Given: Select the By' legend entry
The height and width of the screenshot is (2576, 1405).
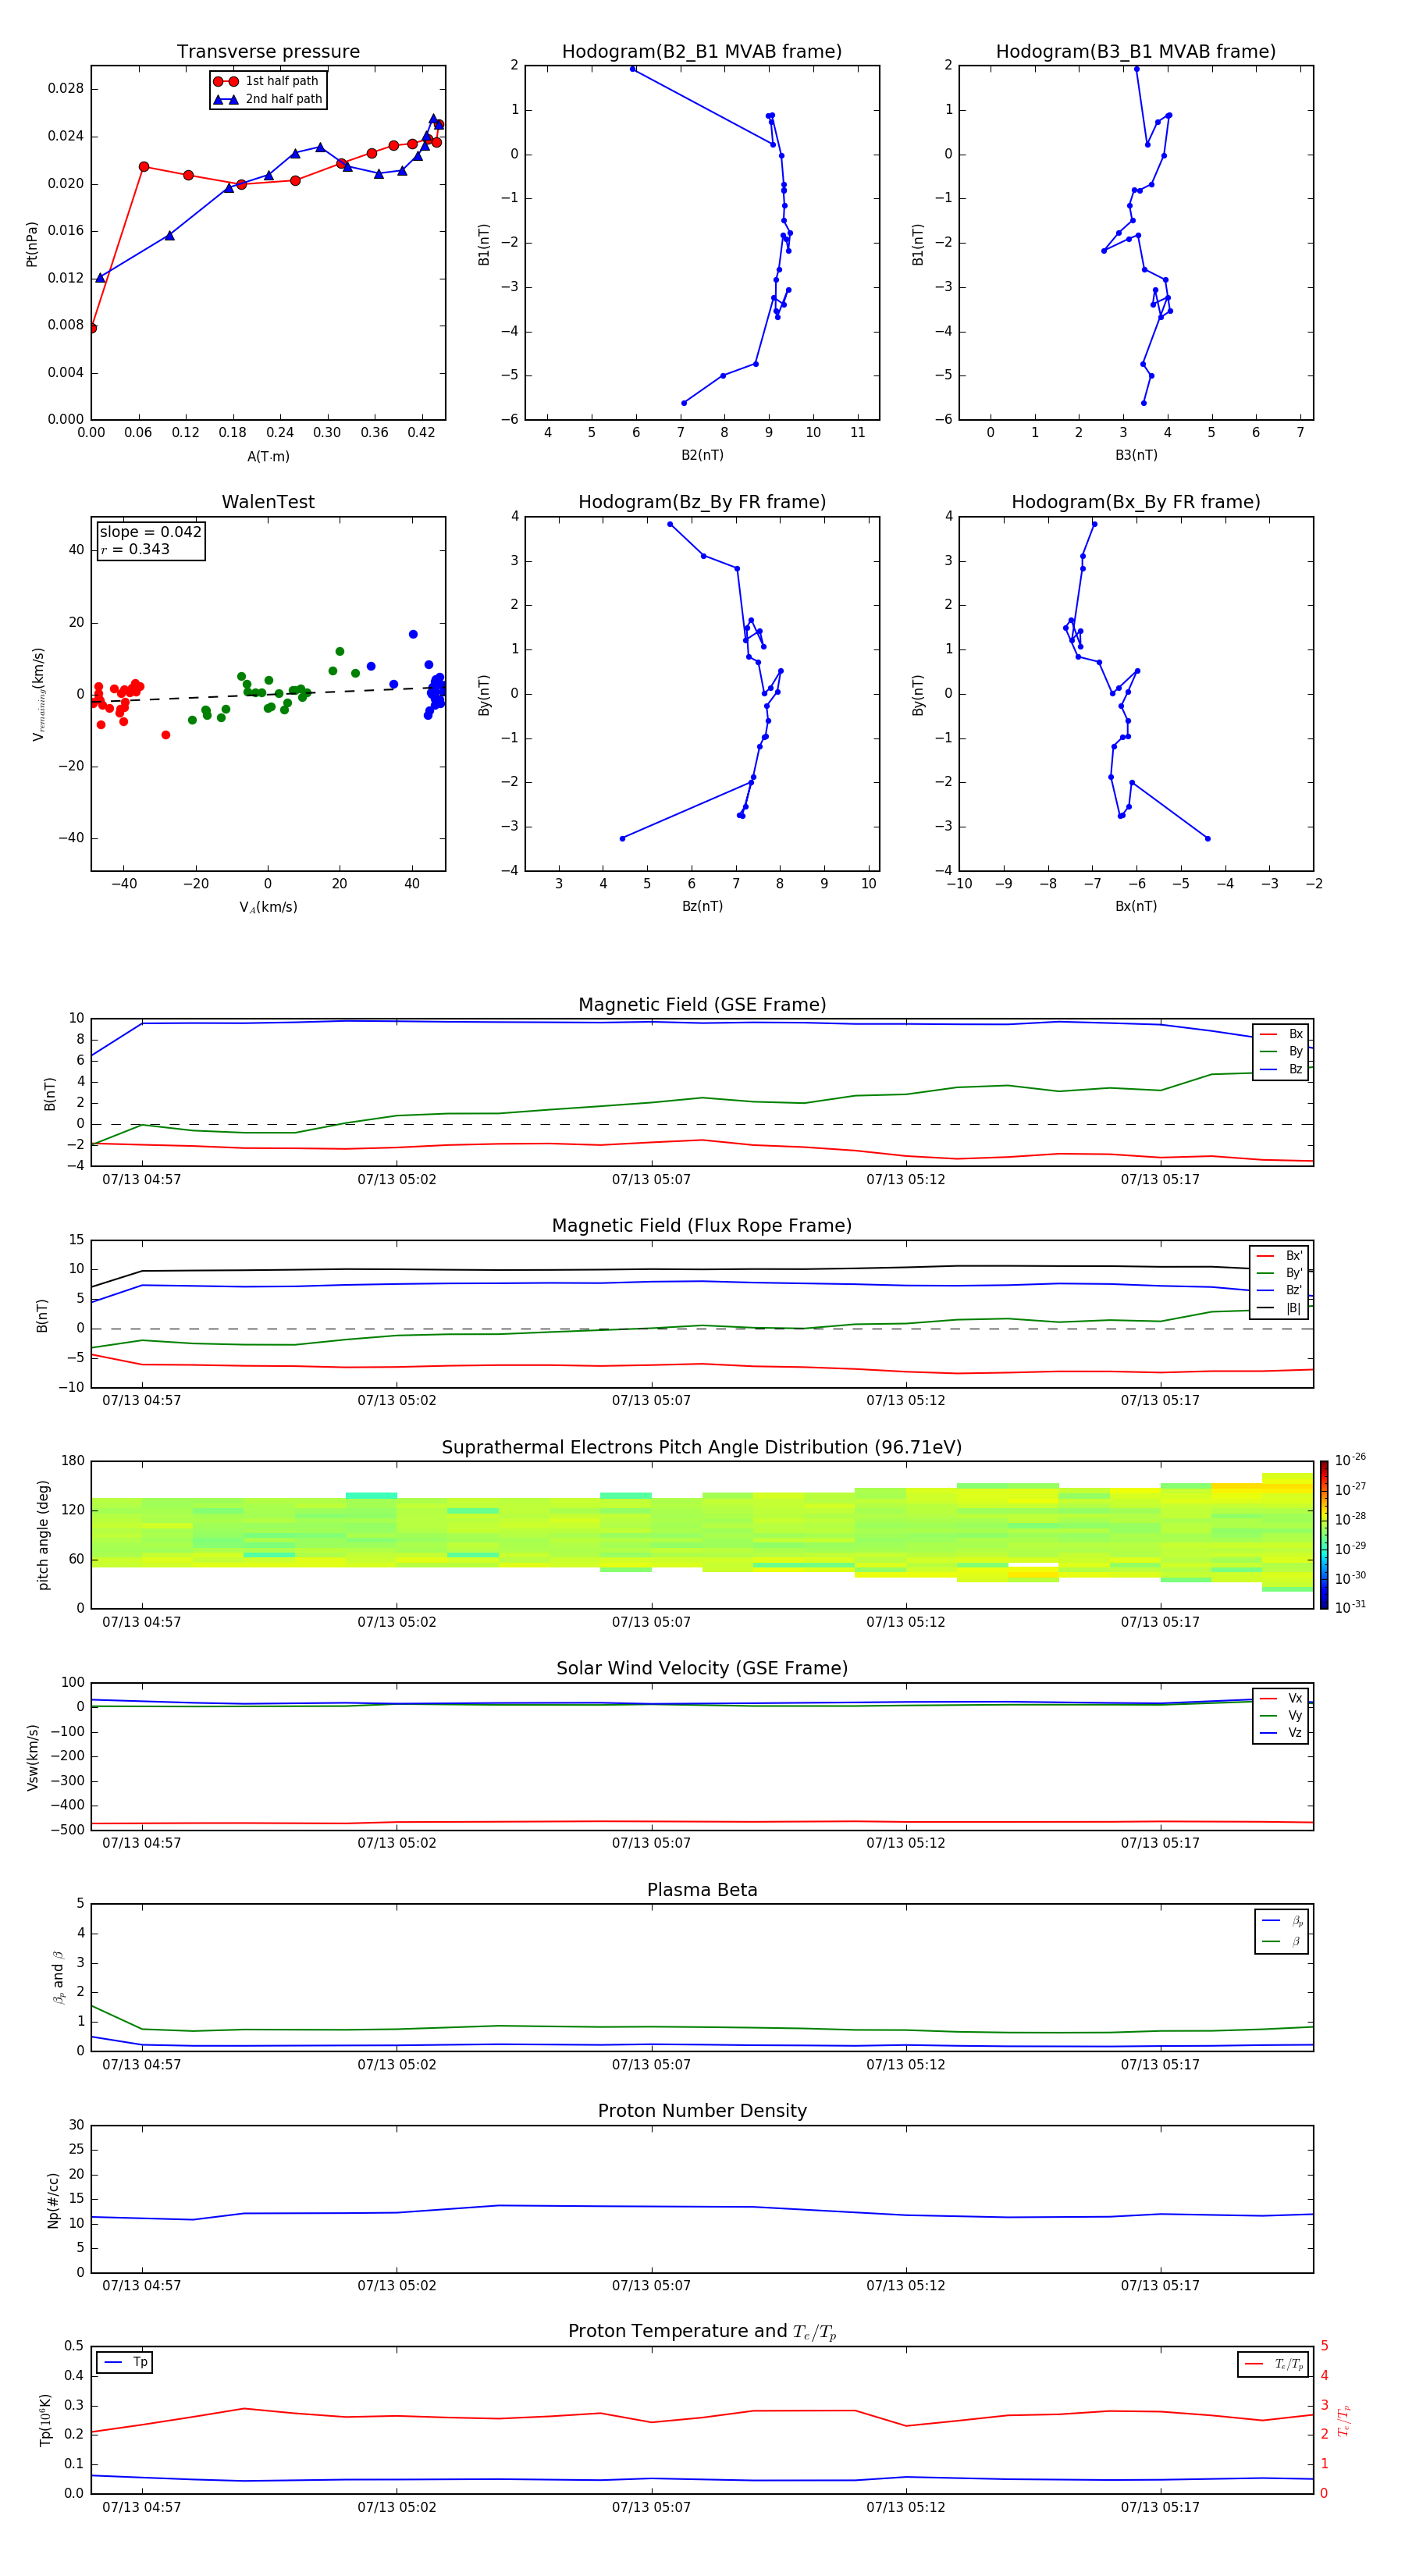Looking at the screenshot, I should pyautogui.click(x=1279, y=1273).
